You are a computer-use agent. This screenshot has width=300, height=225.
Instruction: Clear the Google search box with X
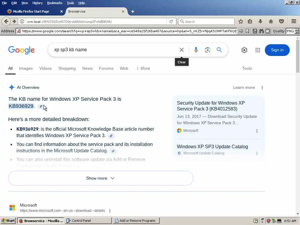[x=182, y=50]
